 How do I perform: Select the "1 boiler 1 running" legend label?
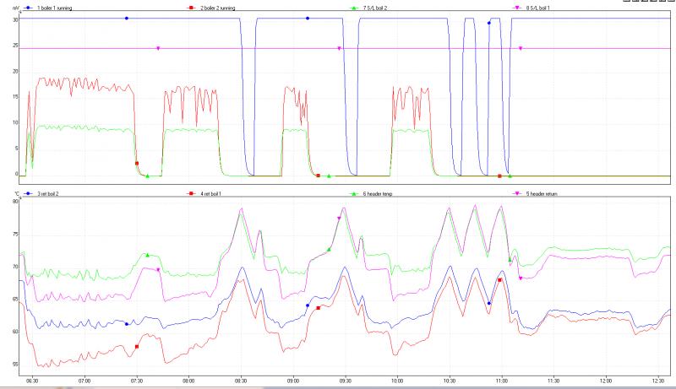coord(57,8)
